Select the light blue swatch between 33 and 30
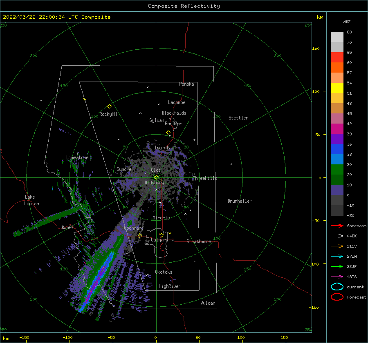Screen dimensions: 368x343 [337, 159]
